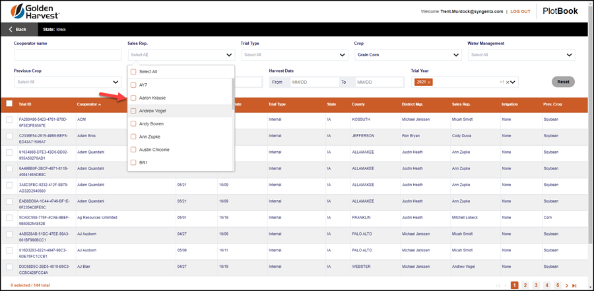
Task: Toggle the header select-all rows checkbox
Action: [x=9, y=104]
